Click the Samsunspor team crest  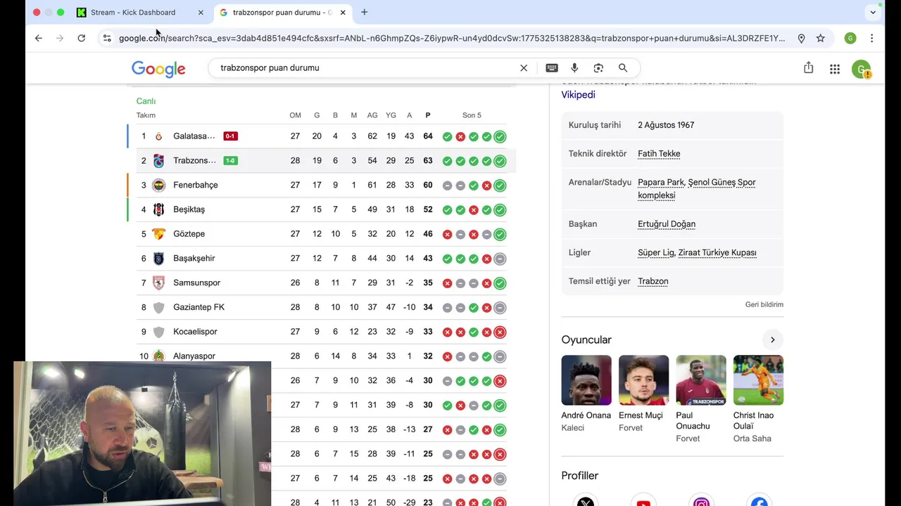click(x=158, y=283)
